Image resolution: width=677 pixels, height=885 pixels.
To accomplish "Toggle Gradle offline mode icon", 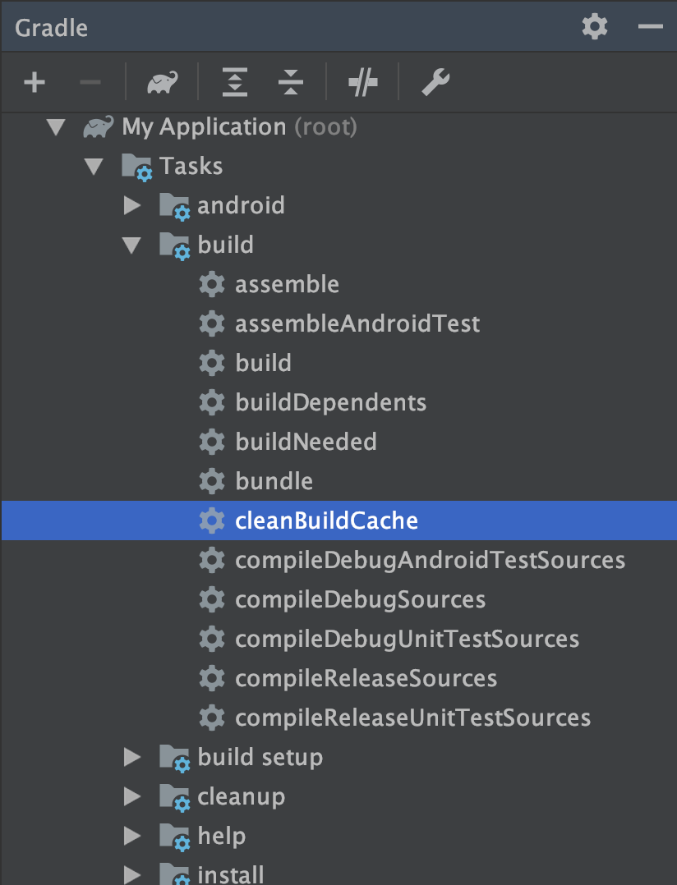I will 362,82.
